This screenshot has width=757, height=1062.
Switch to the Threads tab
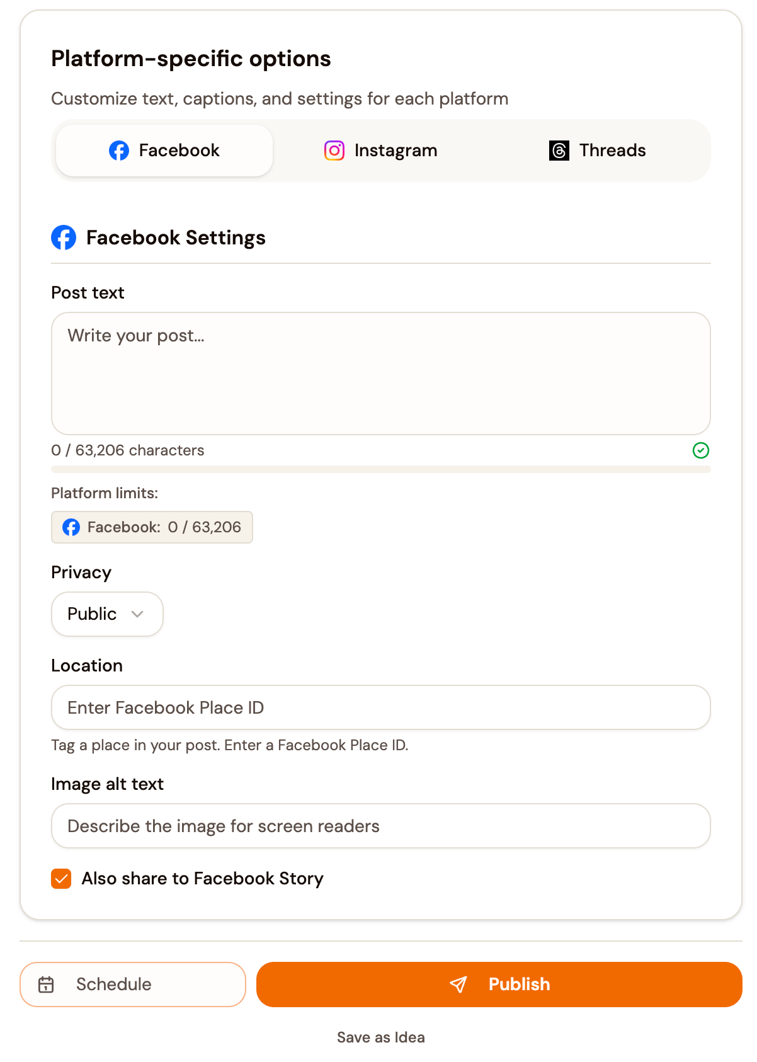point(597,151)
